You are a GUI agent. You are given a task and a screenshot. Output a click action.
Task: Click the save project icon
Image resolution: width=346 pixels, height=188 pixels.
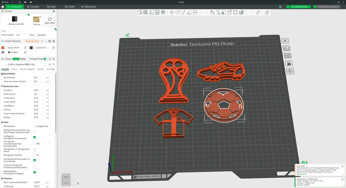(x=20, y=2)
